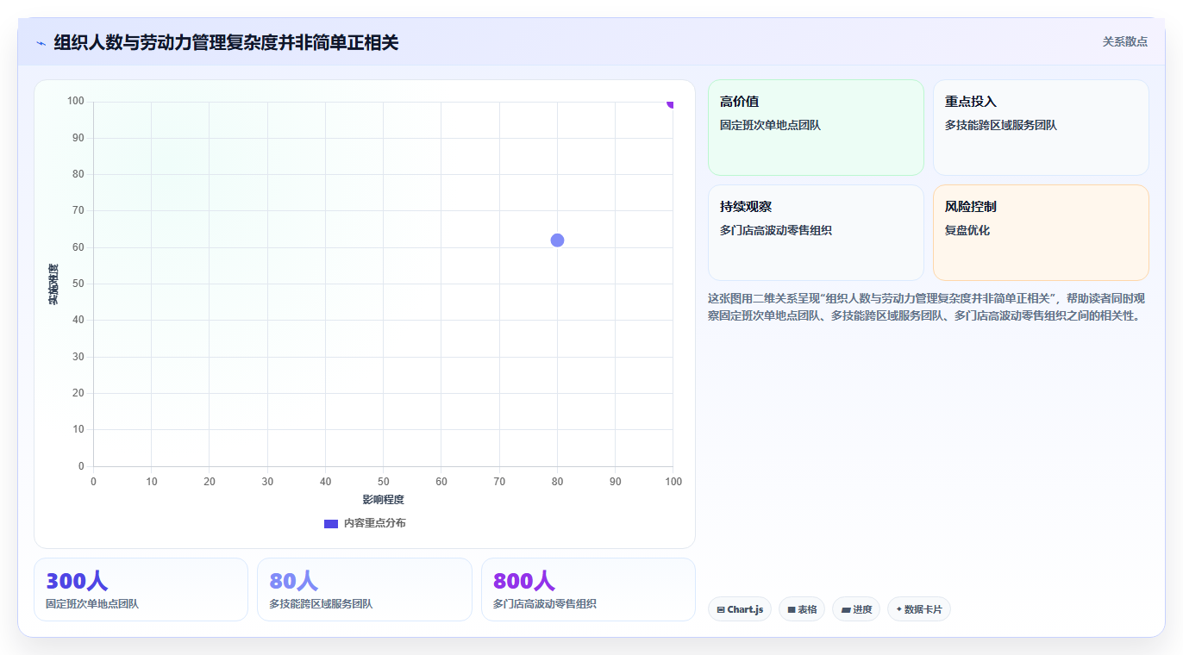The image size is (1183, 655).
Task: Click the chart title 组织人数与劳动力管理复杂度并非简单正相关
Action: (x=226, y=42)
